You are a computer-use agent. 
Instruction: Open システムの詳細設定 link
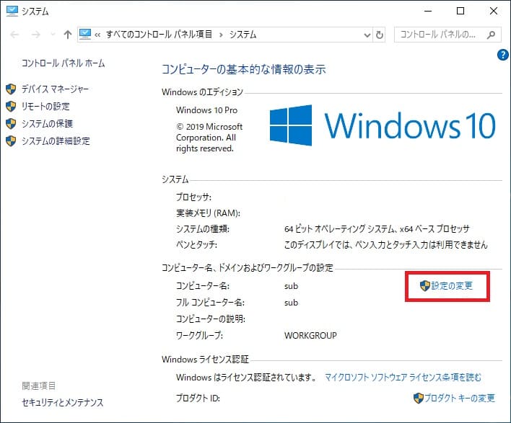(x=56, y=141)
